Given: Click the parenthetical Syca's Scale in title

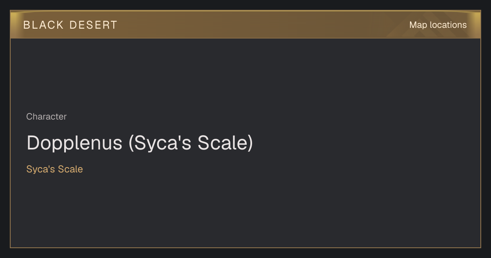Looking at the screenshot, I should [191, 143].
